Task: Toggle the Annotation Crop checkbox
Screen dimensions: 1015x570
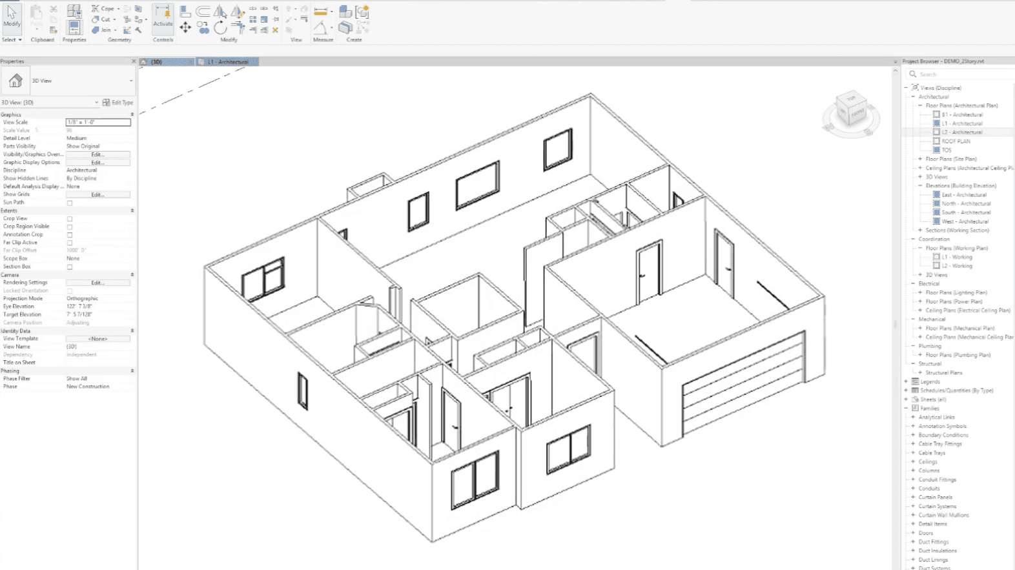Action: [x=70, y=235]
